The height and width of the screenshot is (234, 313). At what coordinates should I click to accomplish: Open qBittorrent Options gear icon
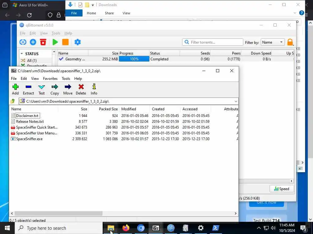(x=77, y=42)
